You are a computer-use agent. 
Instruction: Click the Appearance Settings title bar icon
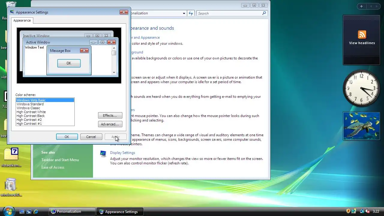tap(12, 12)
